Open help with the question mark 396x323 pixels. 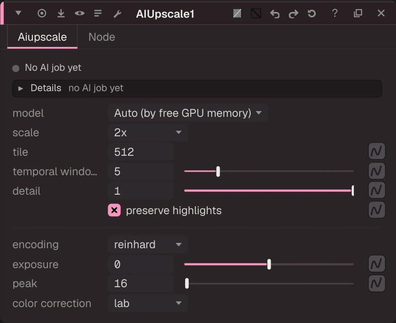(x=335, y=13)
